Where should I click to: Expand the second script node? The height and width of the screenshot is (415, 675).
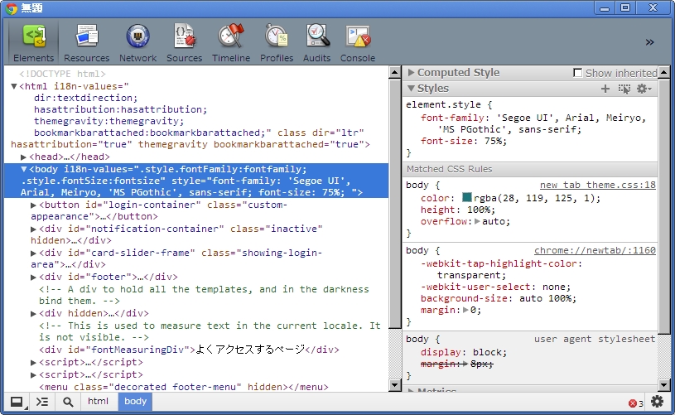coord(34,375)
